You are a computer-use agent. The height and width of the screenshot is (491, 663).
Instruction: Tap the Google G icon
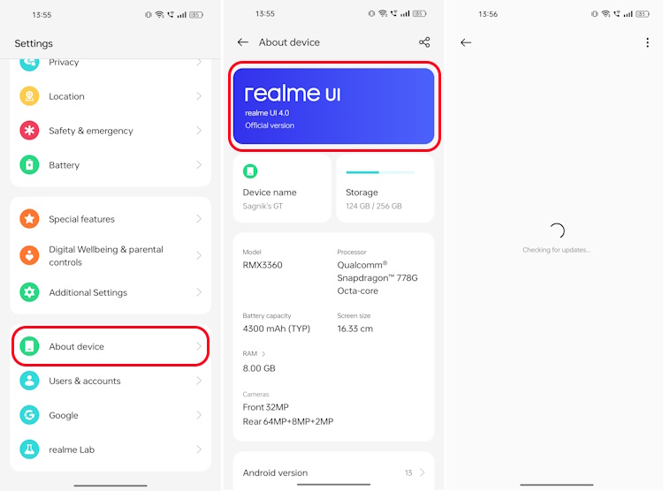coord(29,415)
